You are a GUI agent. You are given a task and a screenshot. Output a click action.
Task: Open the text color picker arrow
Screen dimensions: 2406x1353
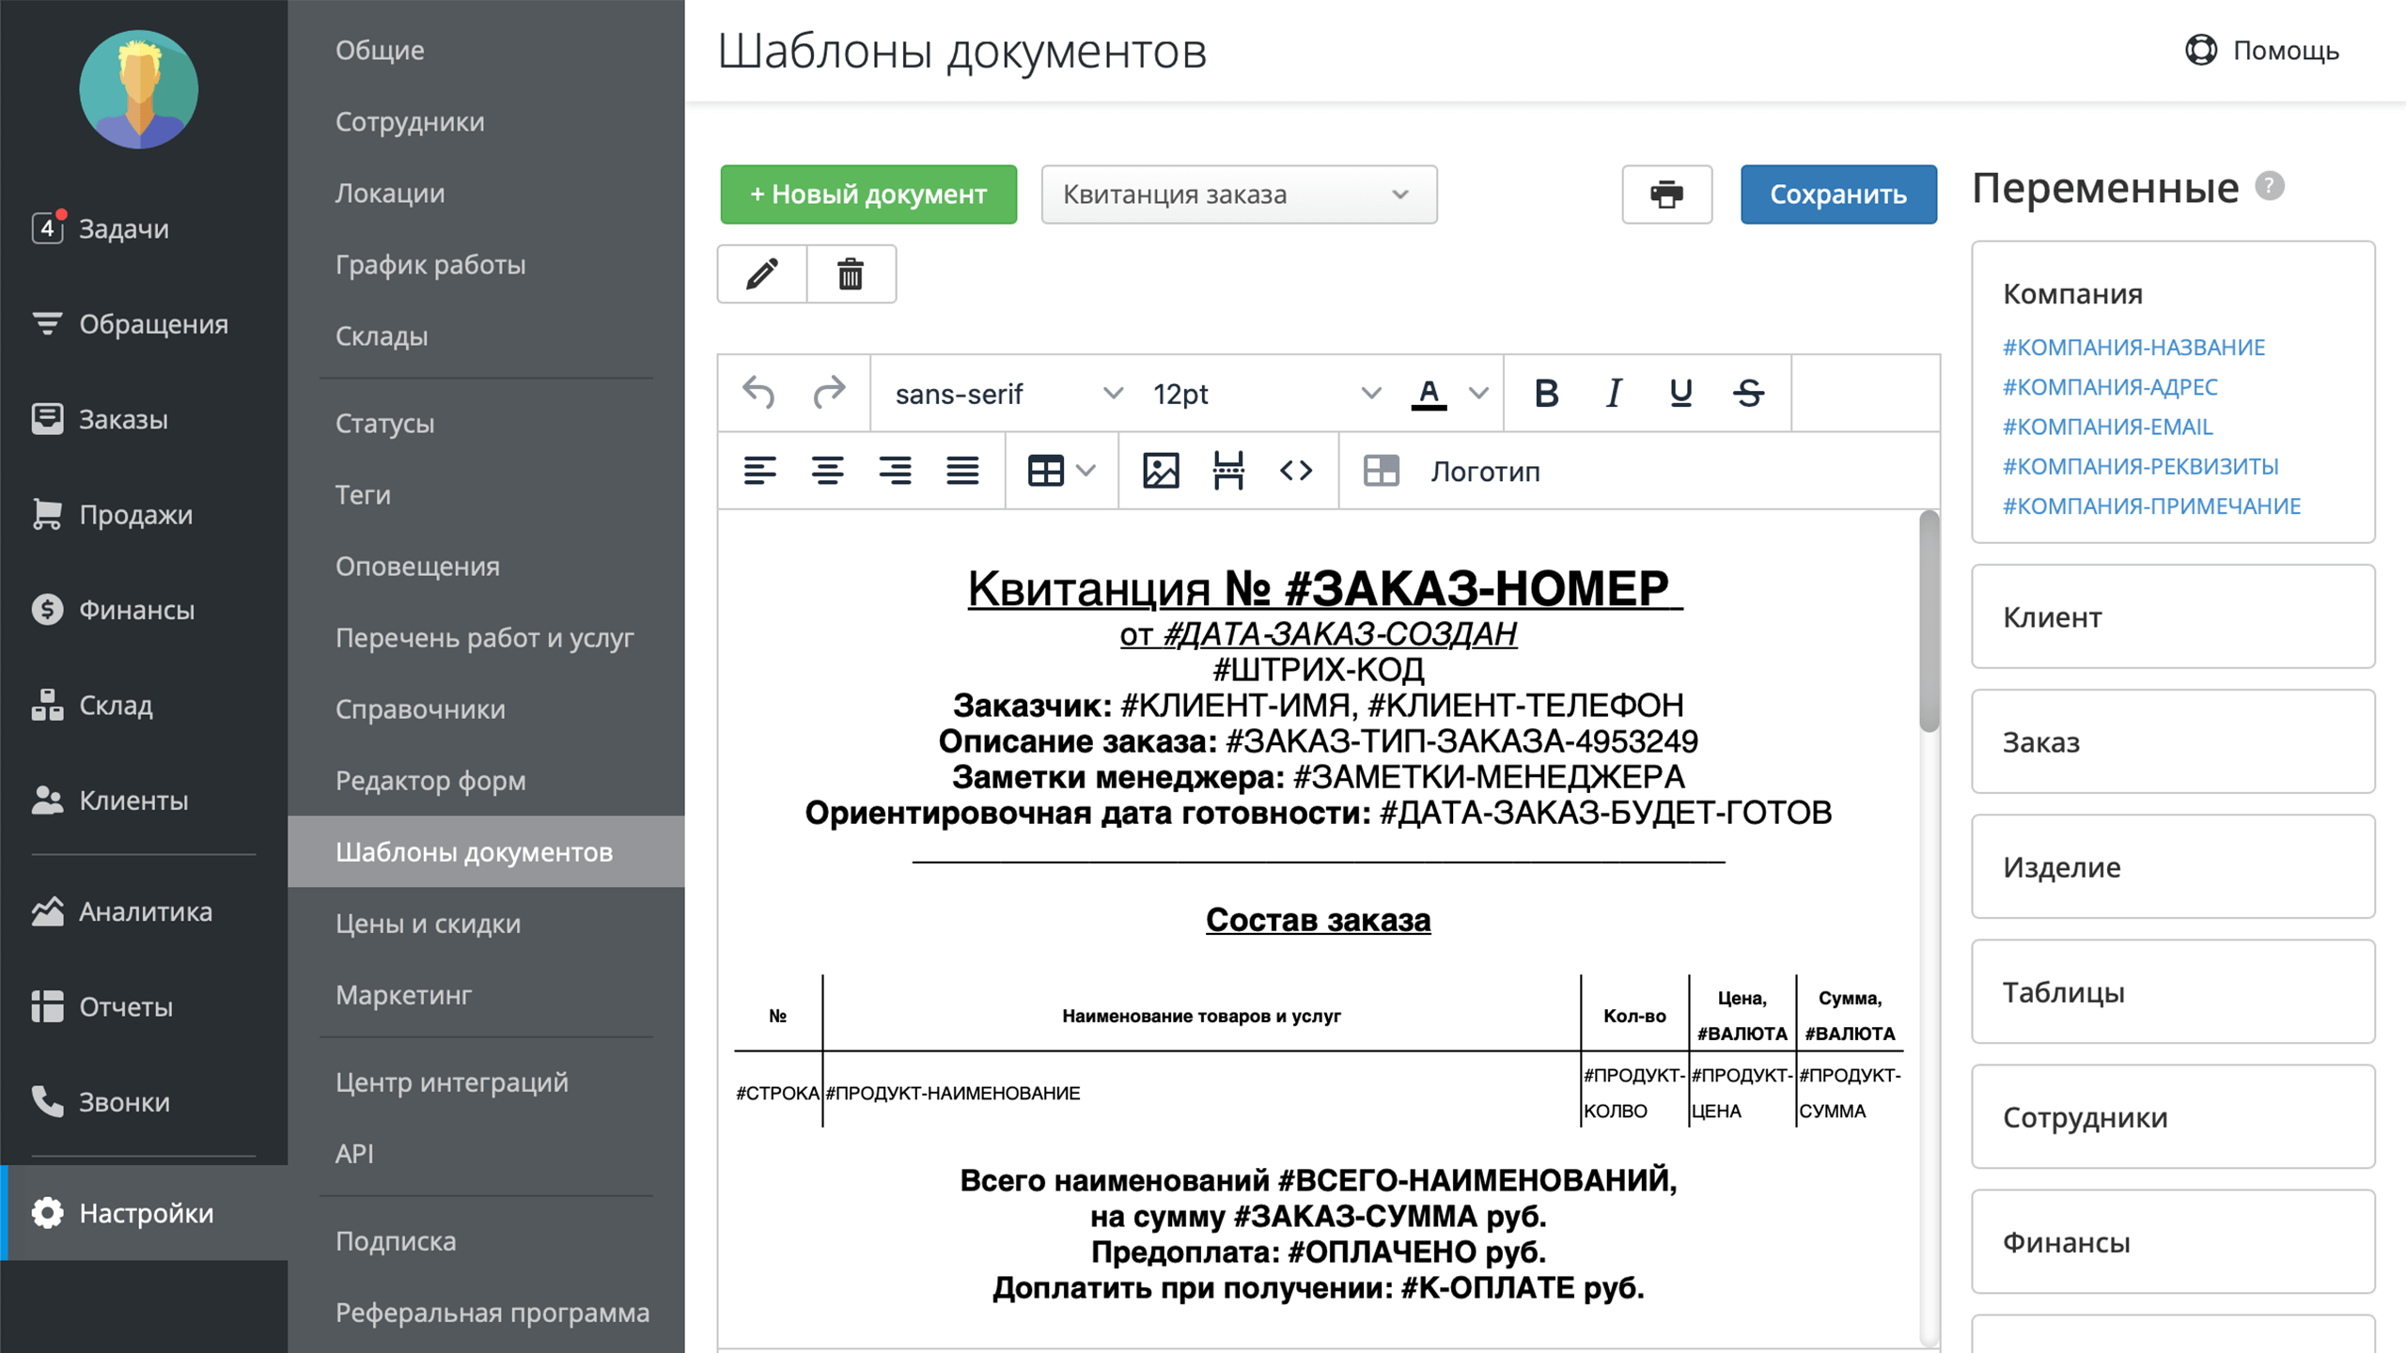(x=1478, y=393)
